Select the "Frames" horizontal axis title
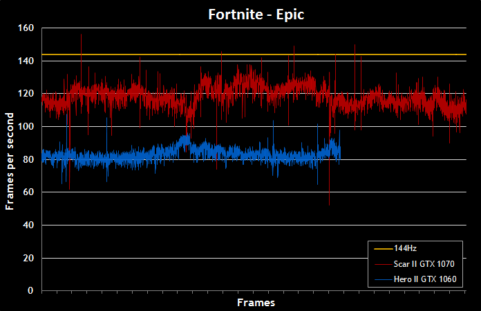 click(x=256, y=303)
